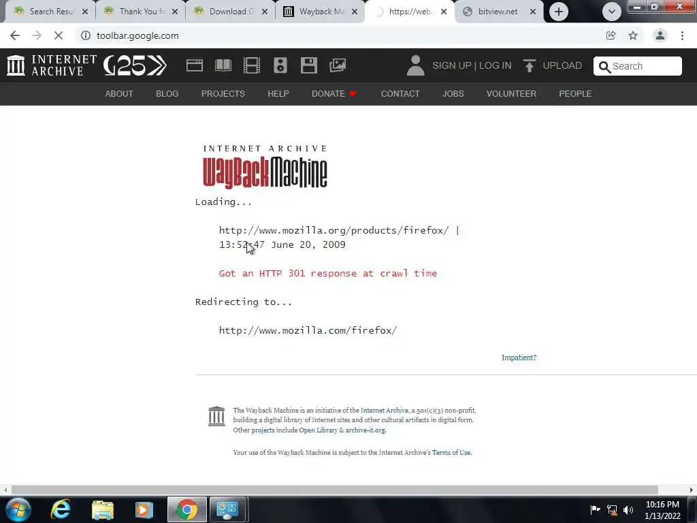Open the PROJECTS menu item
The height and width of the screenshot is (523, 697).
[x=223, y=94]
